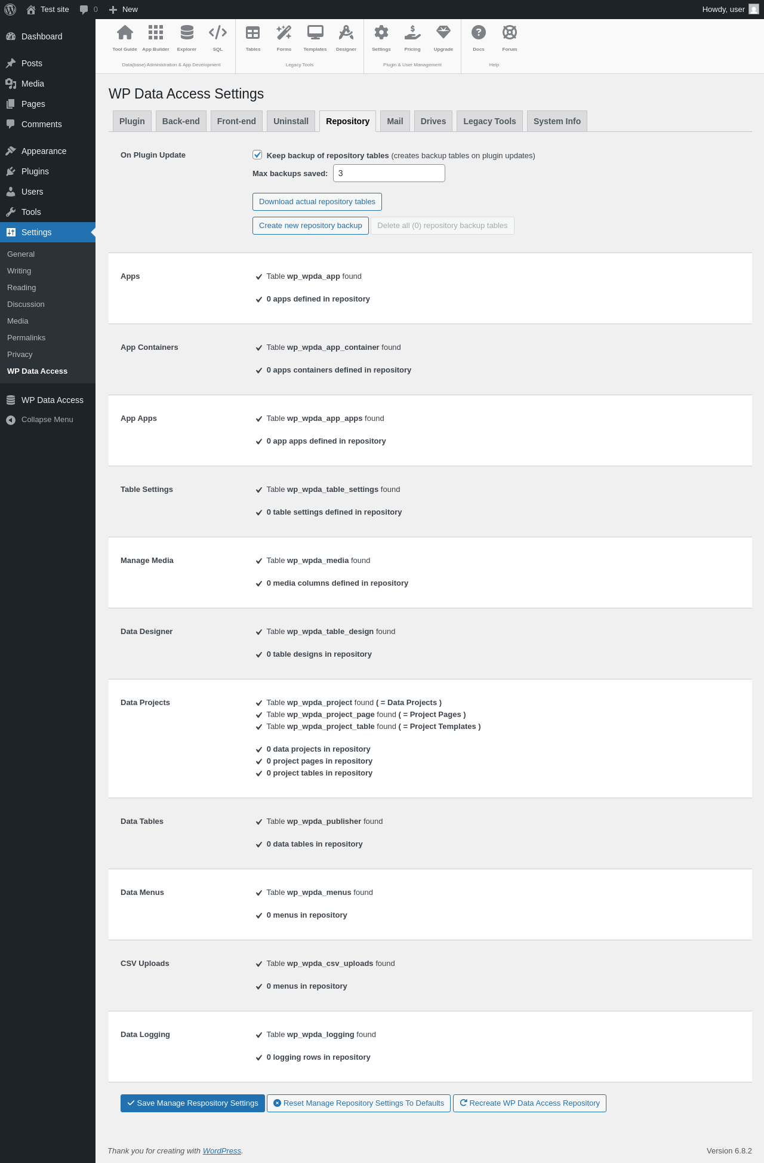Open General settings submenu
The height and width of the screenshot is (1163, 764).
[48, 254]
